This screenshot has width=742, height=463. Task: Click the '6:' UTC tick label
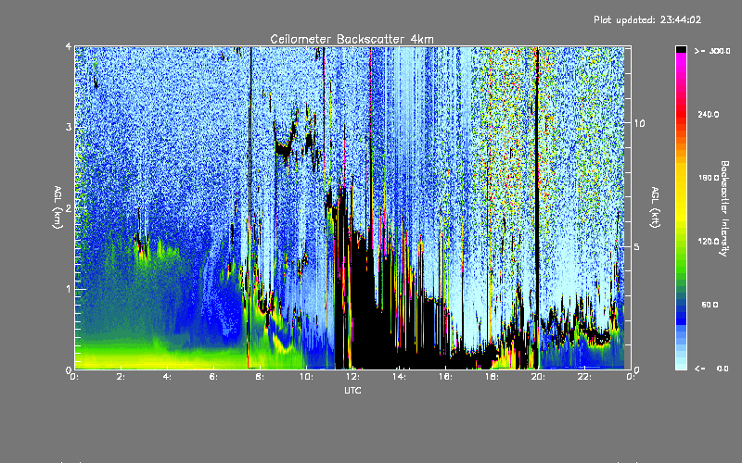(213, 377)
